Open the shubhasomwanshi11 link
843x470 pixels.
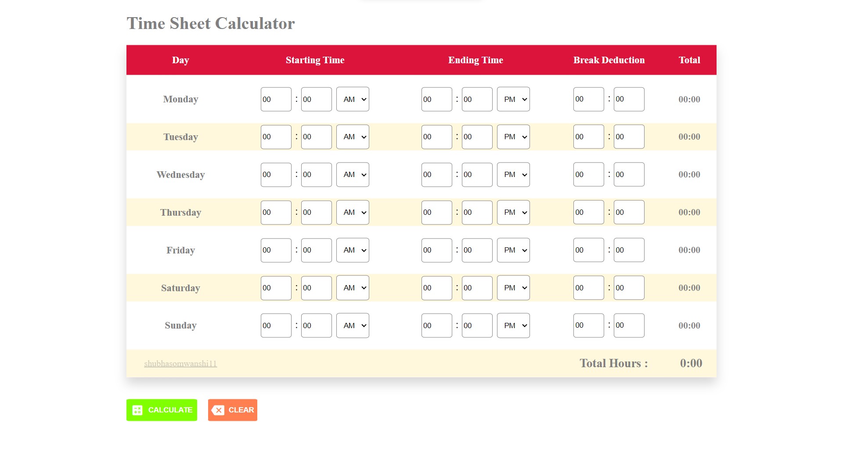180,363
